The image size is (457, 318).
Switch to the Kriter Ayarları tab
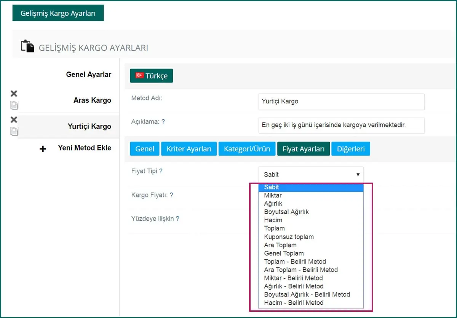coord(189,149)
